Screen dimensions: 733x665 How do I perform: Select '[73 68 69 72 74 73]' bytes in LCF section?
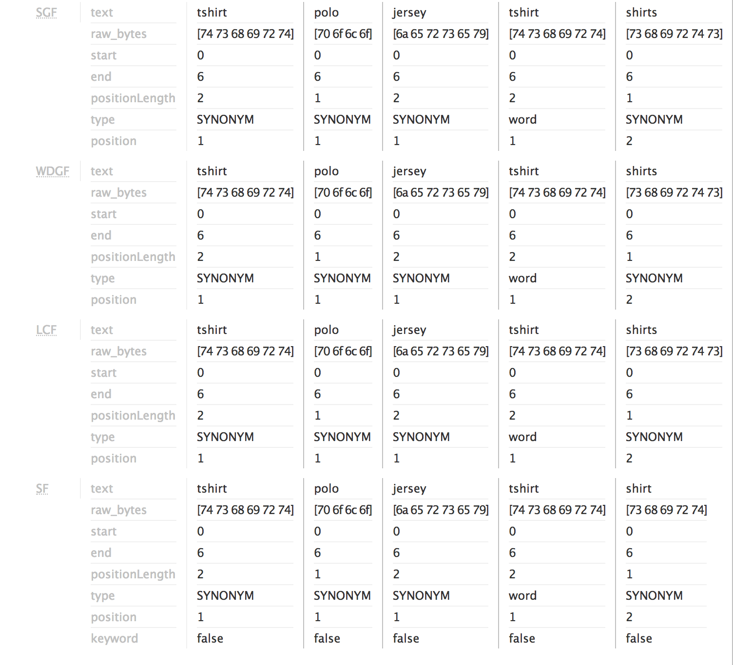674,351
